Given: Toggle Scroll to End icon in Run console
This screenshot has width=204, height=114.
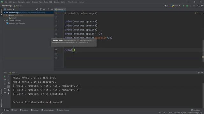Looking at the screenshot, I should coord(9,87).
